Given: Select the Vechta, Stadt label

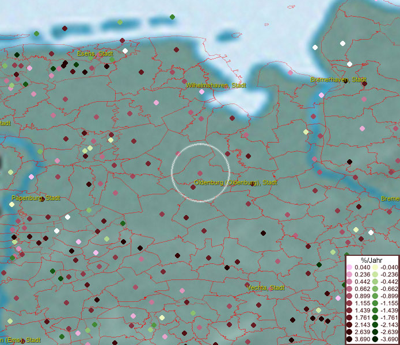Looking at the screenshot, I should [x=265, y=287].
